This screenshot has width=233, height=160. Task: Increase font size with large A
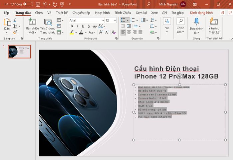(x=101, y=32)
